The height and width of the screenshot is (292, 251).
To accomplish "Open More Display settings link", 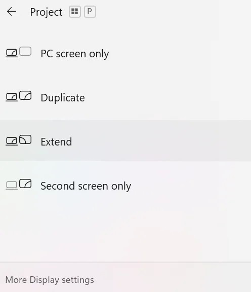I will 50,280.
